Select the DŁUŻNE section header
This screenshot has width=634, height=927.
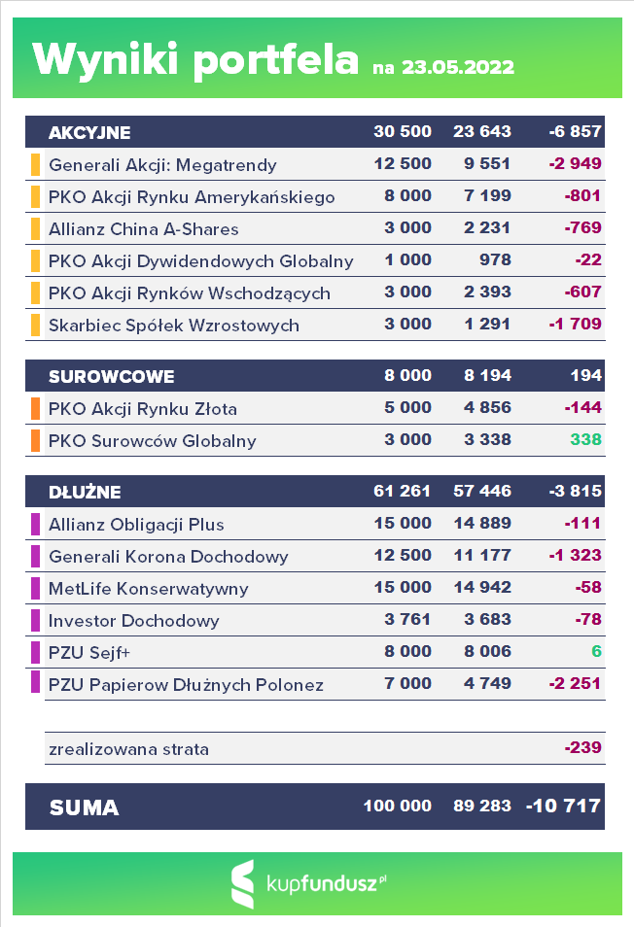85,492
